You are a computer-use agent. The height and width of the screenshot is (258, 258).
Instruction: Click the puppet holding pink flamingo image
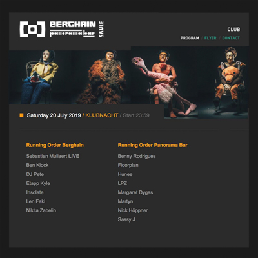(x=164, y=83)
